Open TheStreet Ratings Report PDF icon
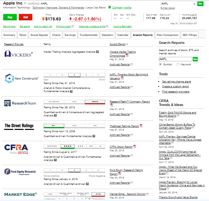Viewport: 209px width, 201px height. coord(141,126)
